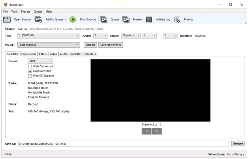Open the Angle dropdown
Image resolution: width=248 pixels, height=159 pixels.
point(101,35)
